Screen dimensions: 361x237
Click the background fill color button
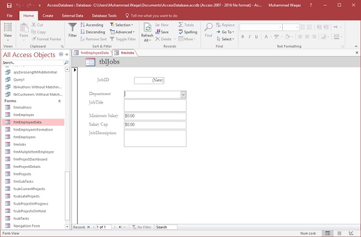pos(287,37)
